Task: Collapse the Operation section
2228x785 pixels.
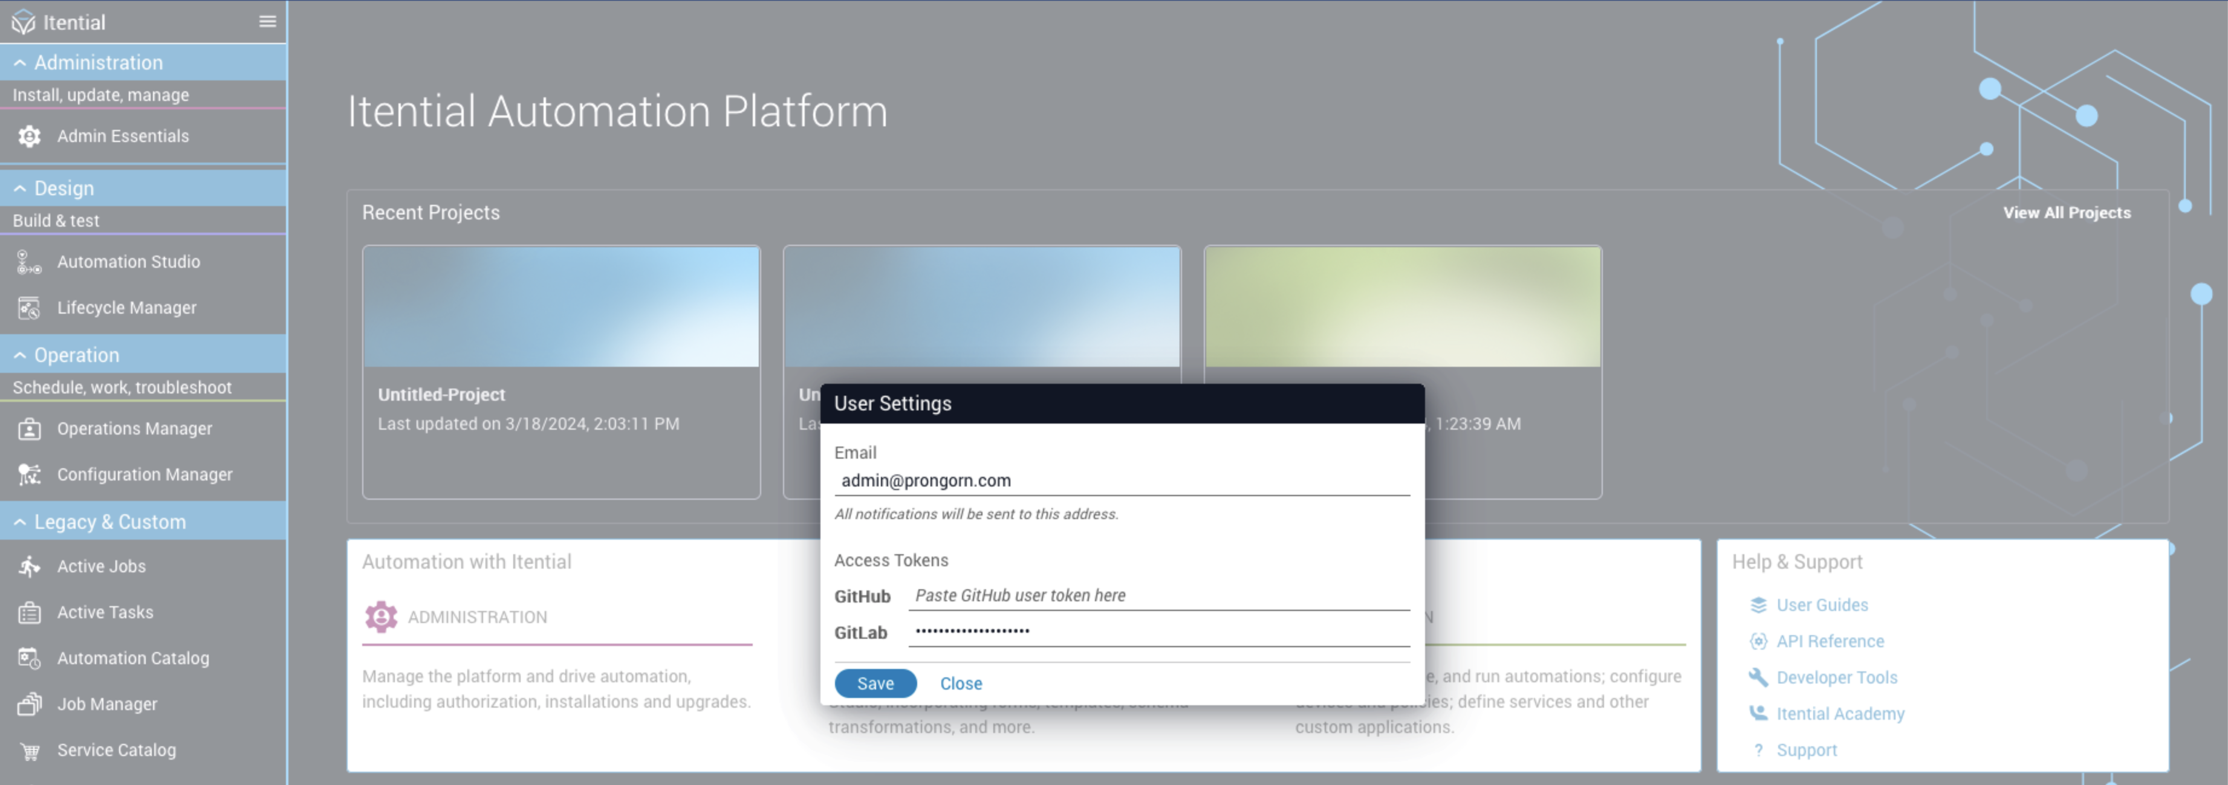Action: (x=20, y=355)
